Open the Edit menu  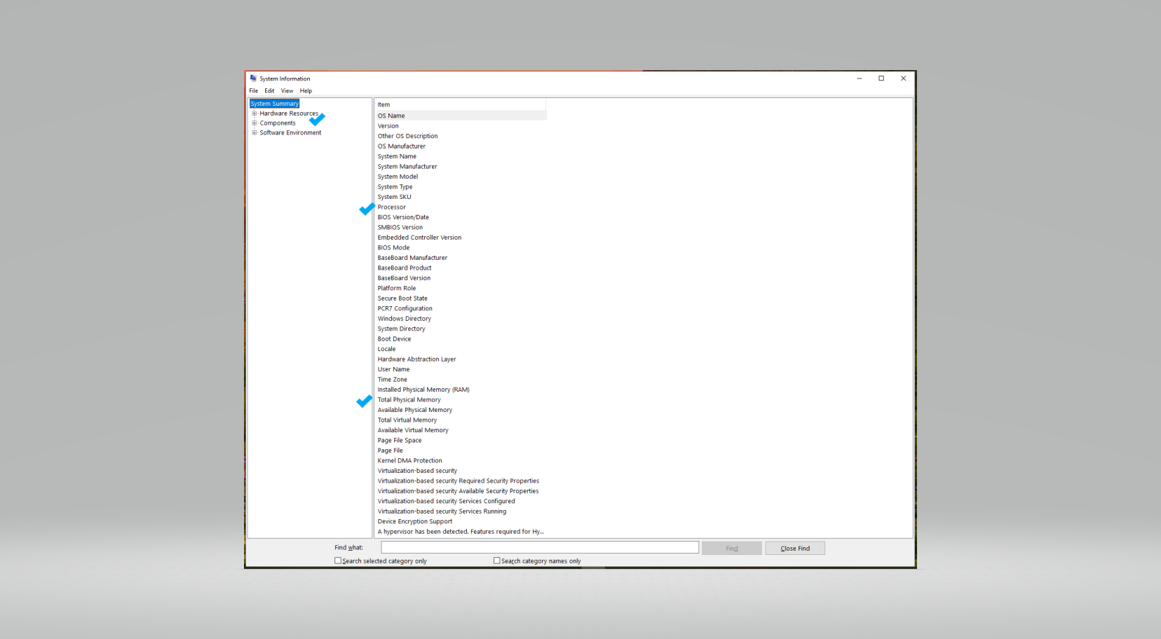(x=269, y=91)
